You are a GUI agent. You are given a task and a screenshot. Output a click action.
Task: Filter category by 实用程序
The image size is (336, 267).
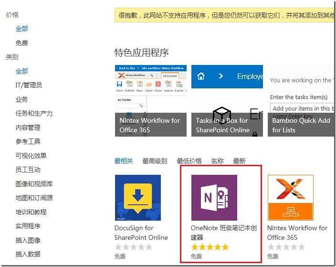[x=28, y=226]
